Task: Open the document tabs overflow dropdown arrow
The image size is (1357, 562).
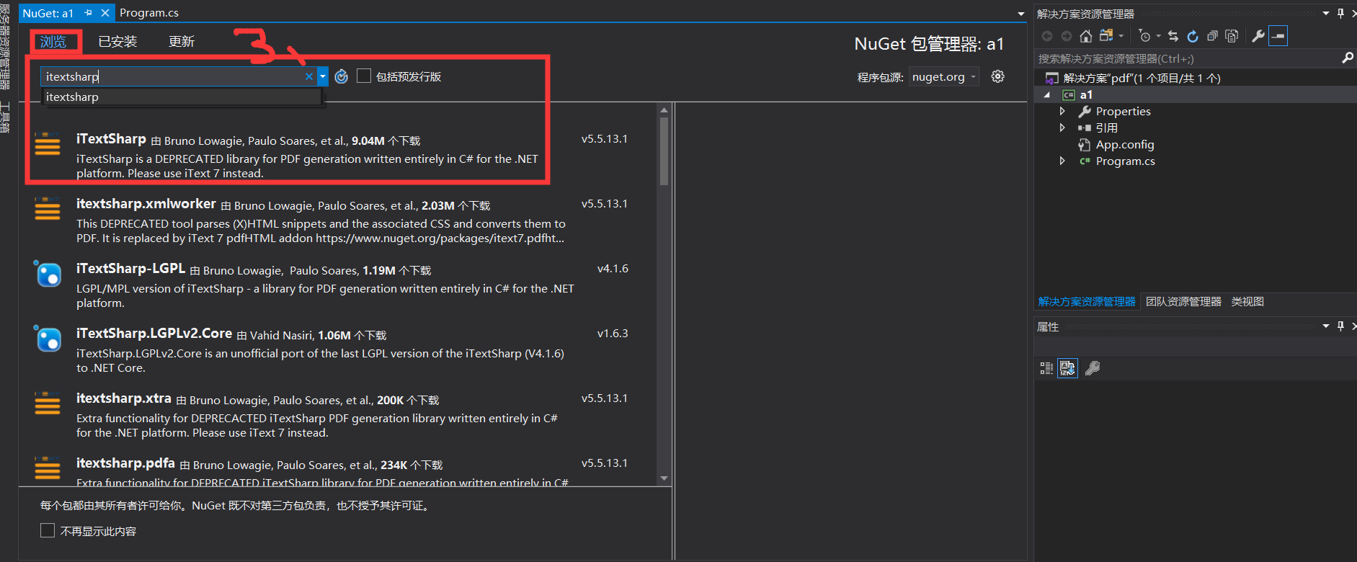Action: (1020, 14)
